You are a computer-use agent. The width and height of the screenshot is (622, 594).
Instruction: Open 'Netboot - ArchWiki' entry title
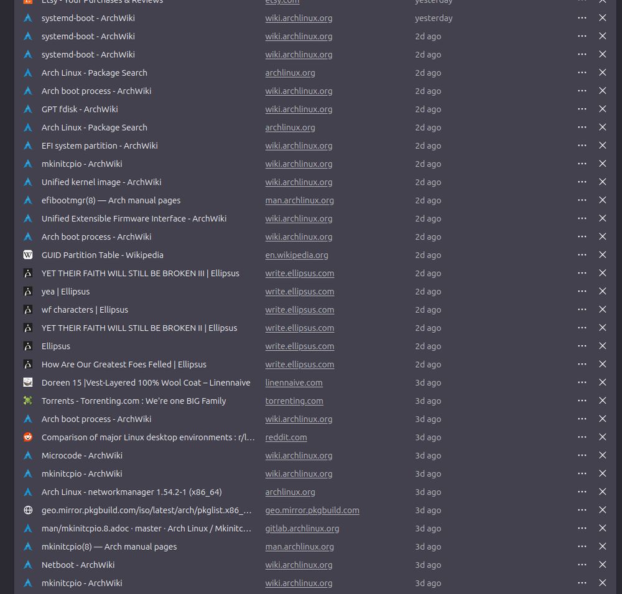coord(78,565)
